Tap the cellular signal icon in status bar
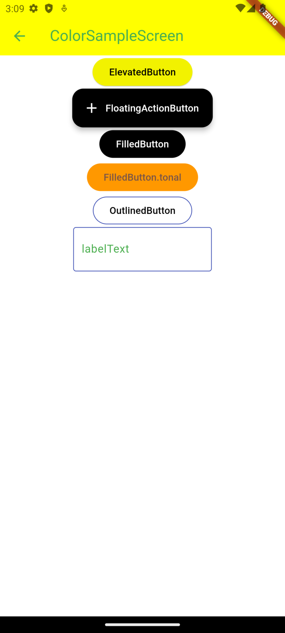 tap(251, 9)
